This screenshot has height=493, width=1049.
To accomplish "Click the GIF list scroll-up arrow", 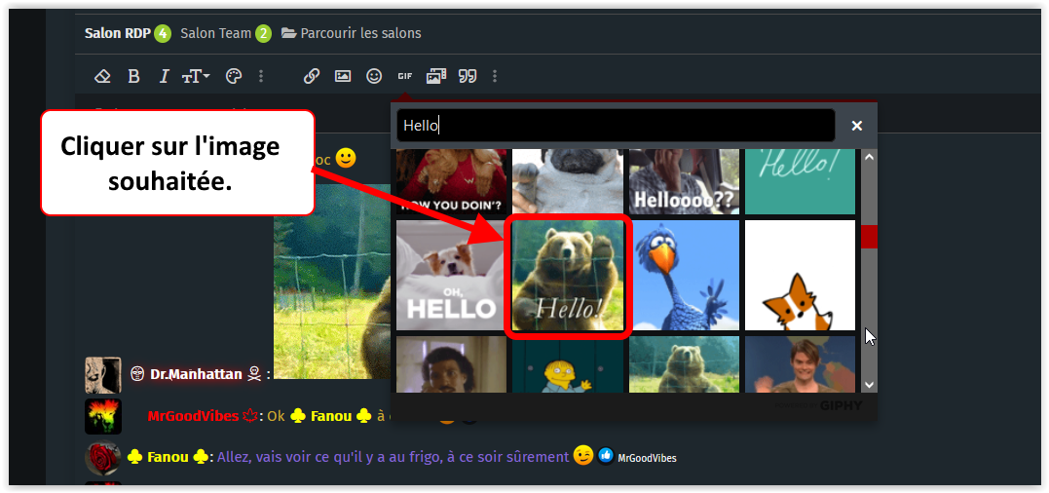I will [x=869, y=158].
